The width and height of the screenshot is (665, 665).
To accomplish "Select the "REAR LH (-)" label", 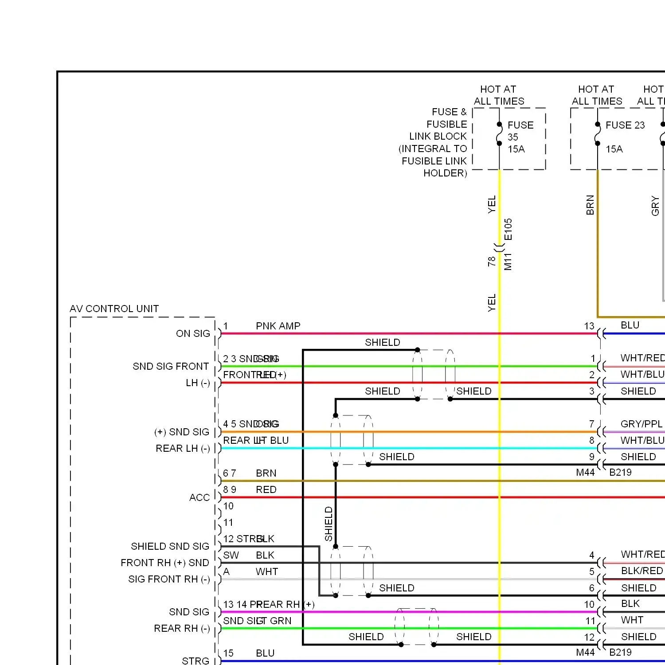I will [183, 448].
